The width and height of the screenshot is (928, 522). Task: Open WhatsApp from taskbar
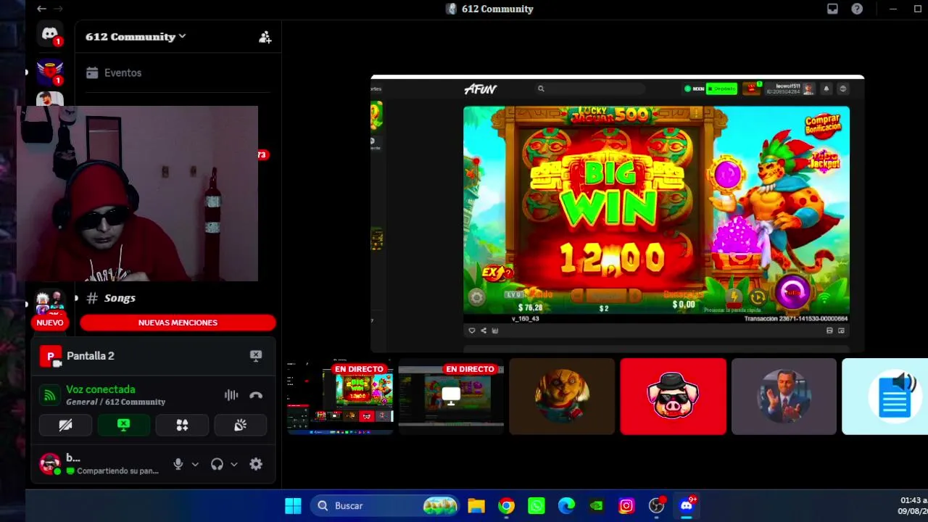(x=536, y=505)
